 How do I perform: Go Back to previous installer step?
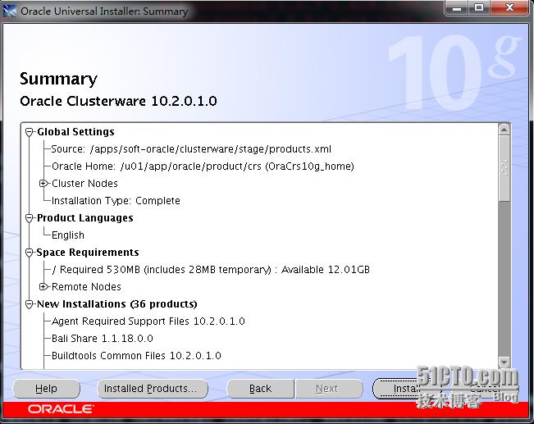click(260, 389)
